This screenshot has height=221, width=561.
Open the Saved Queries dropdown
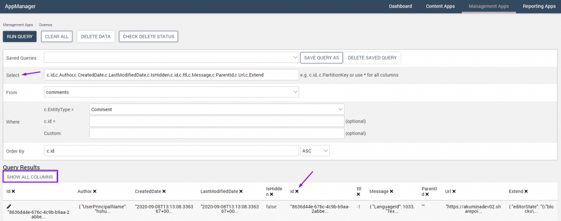coord(171,57)
